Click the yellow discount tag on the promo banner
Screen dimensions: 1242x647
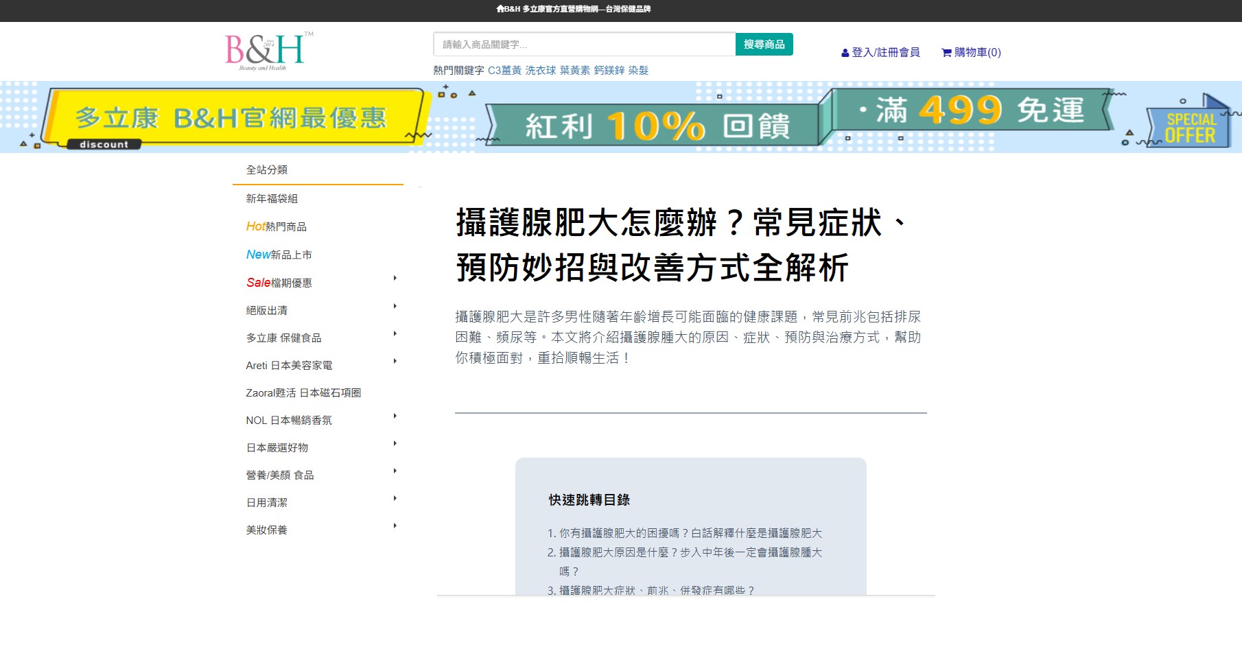(x=102, y=143)
